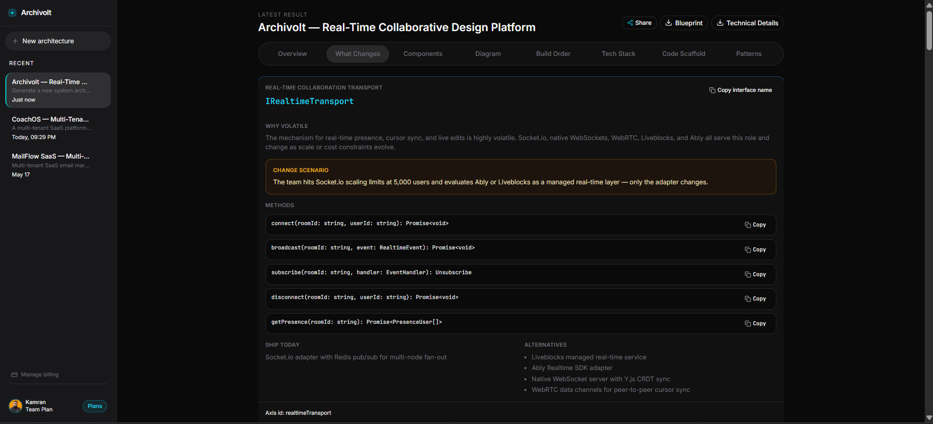Copy the connect method signature
The width and height of the screenshot is (933, 424).
click(x=755, y=225)
